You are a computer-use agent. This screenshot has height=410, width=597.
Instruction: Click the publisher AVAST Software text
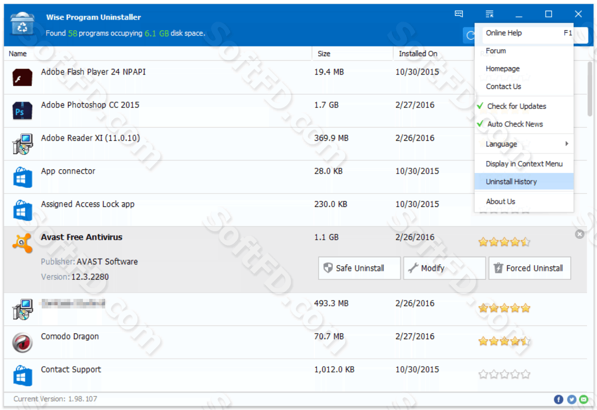(x=107, y=262)
